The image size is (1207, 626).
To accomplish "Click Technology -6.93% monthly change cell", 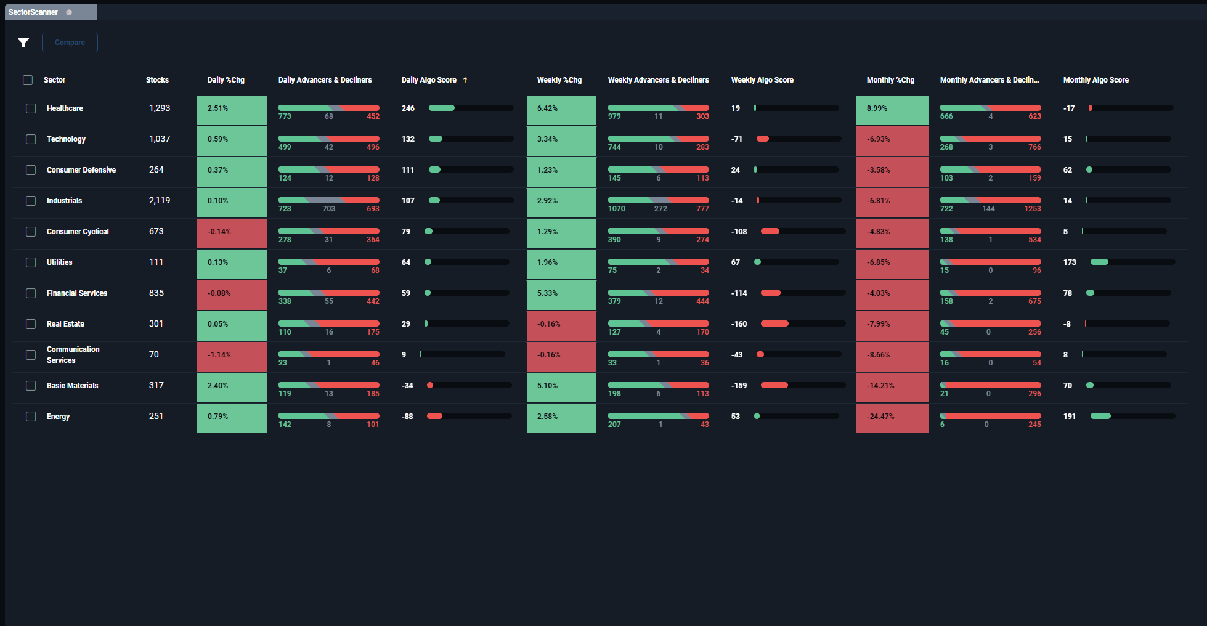I will click(x=892, y=141).
